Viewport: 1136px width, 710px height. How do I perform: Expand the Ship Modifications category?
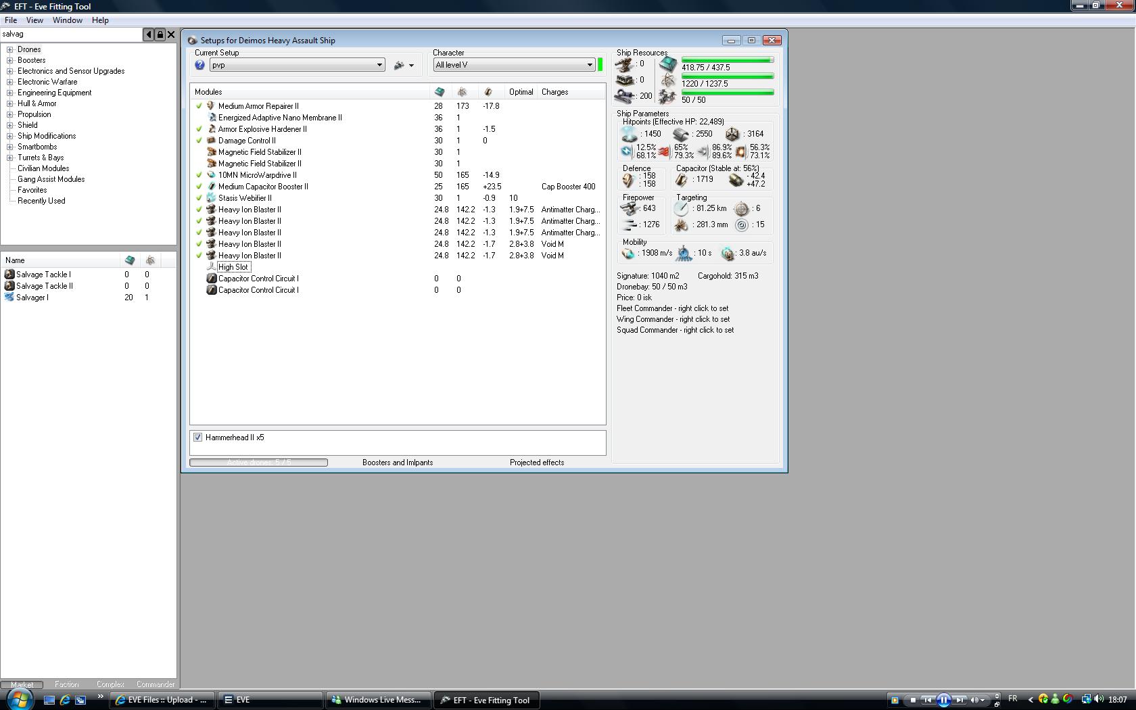pos(10,136)
